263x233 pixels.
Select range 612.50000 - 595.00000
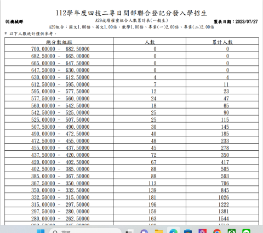click(x=60, y=84)
